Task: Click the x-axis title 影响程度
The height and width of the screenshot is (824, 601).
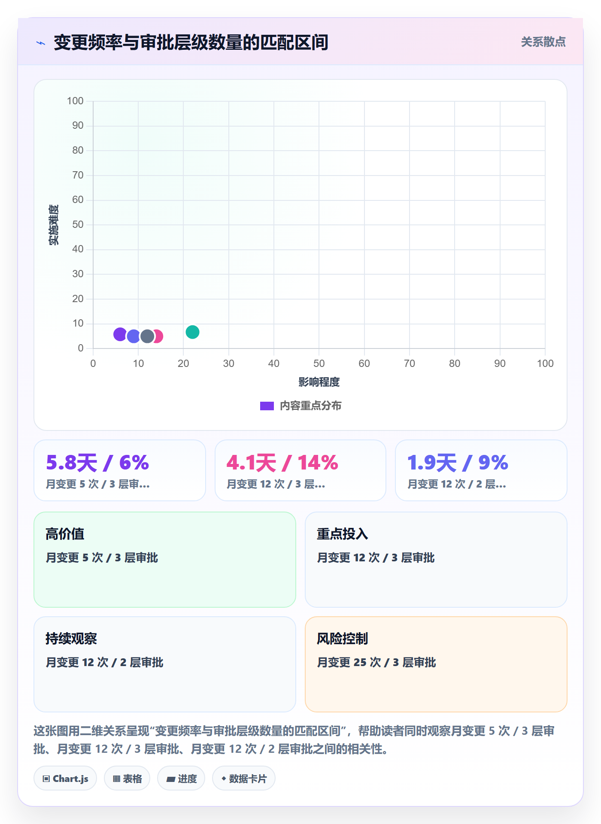Action: (x=319, y=382)
